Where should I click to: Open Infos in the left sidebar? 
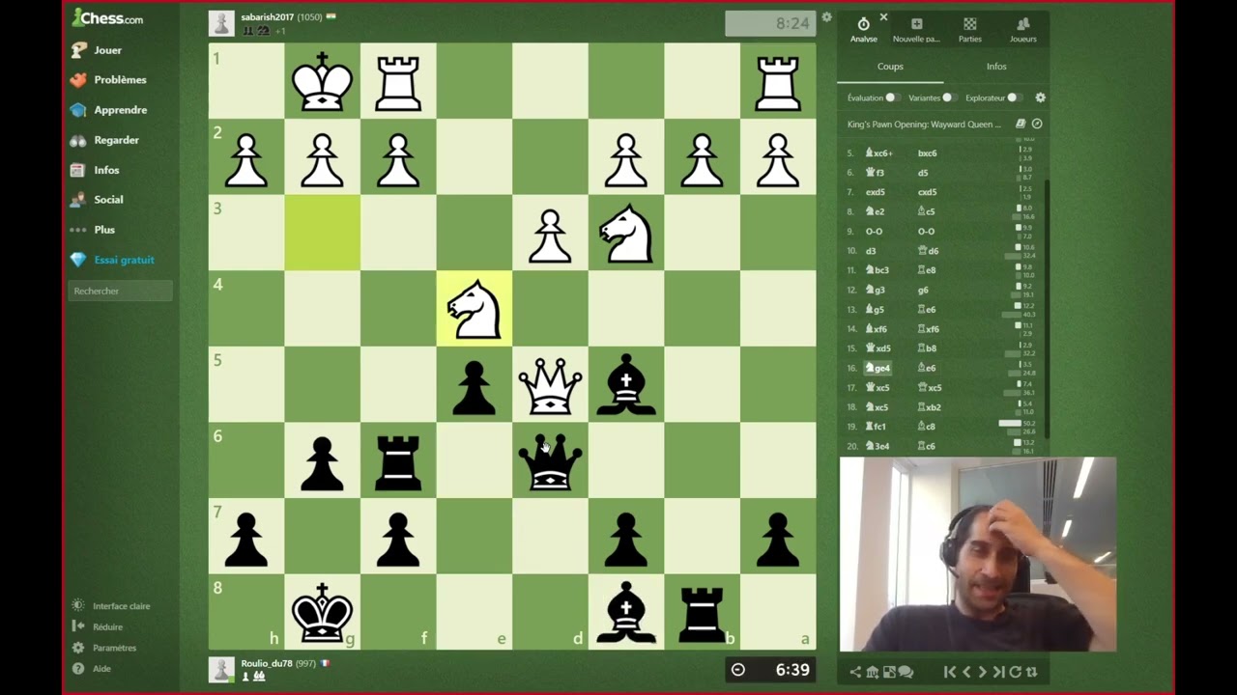[95, 170]
